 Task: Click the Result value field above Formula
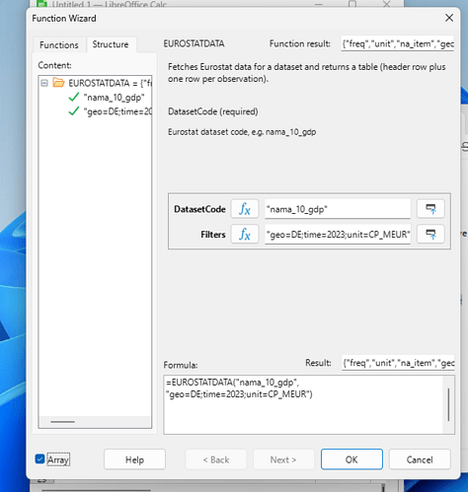pyautogui.click(x=398, y=363)
